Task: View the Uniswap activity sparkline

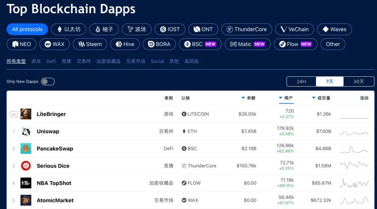Action: [x=354, y=133]
